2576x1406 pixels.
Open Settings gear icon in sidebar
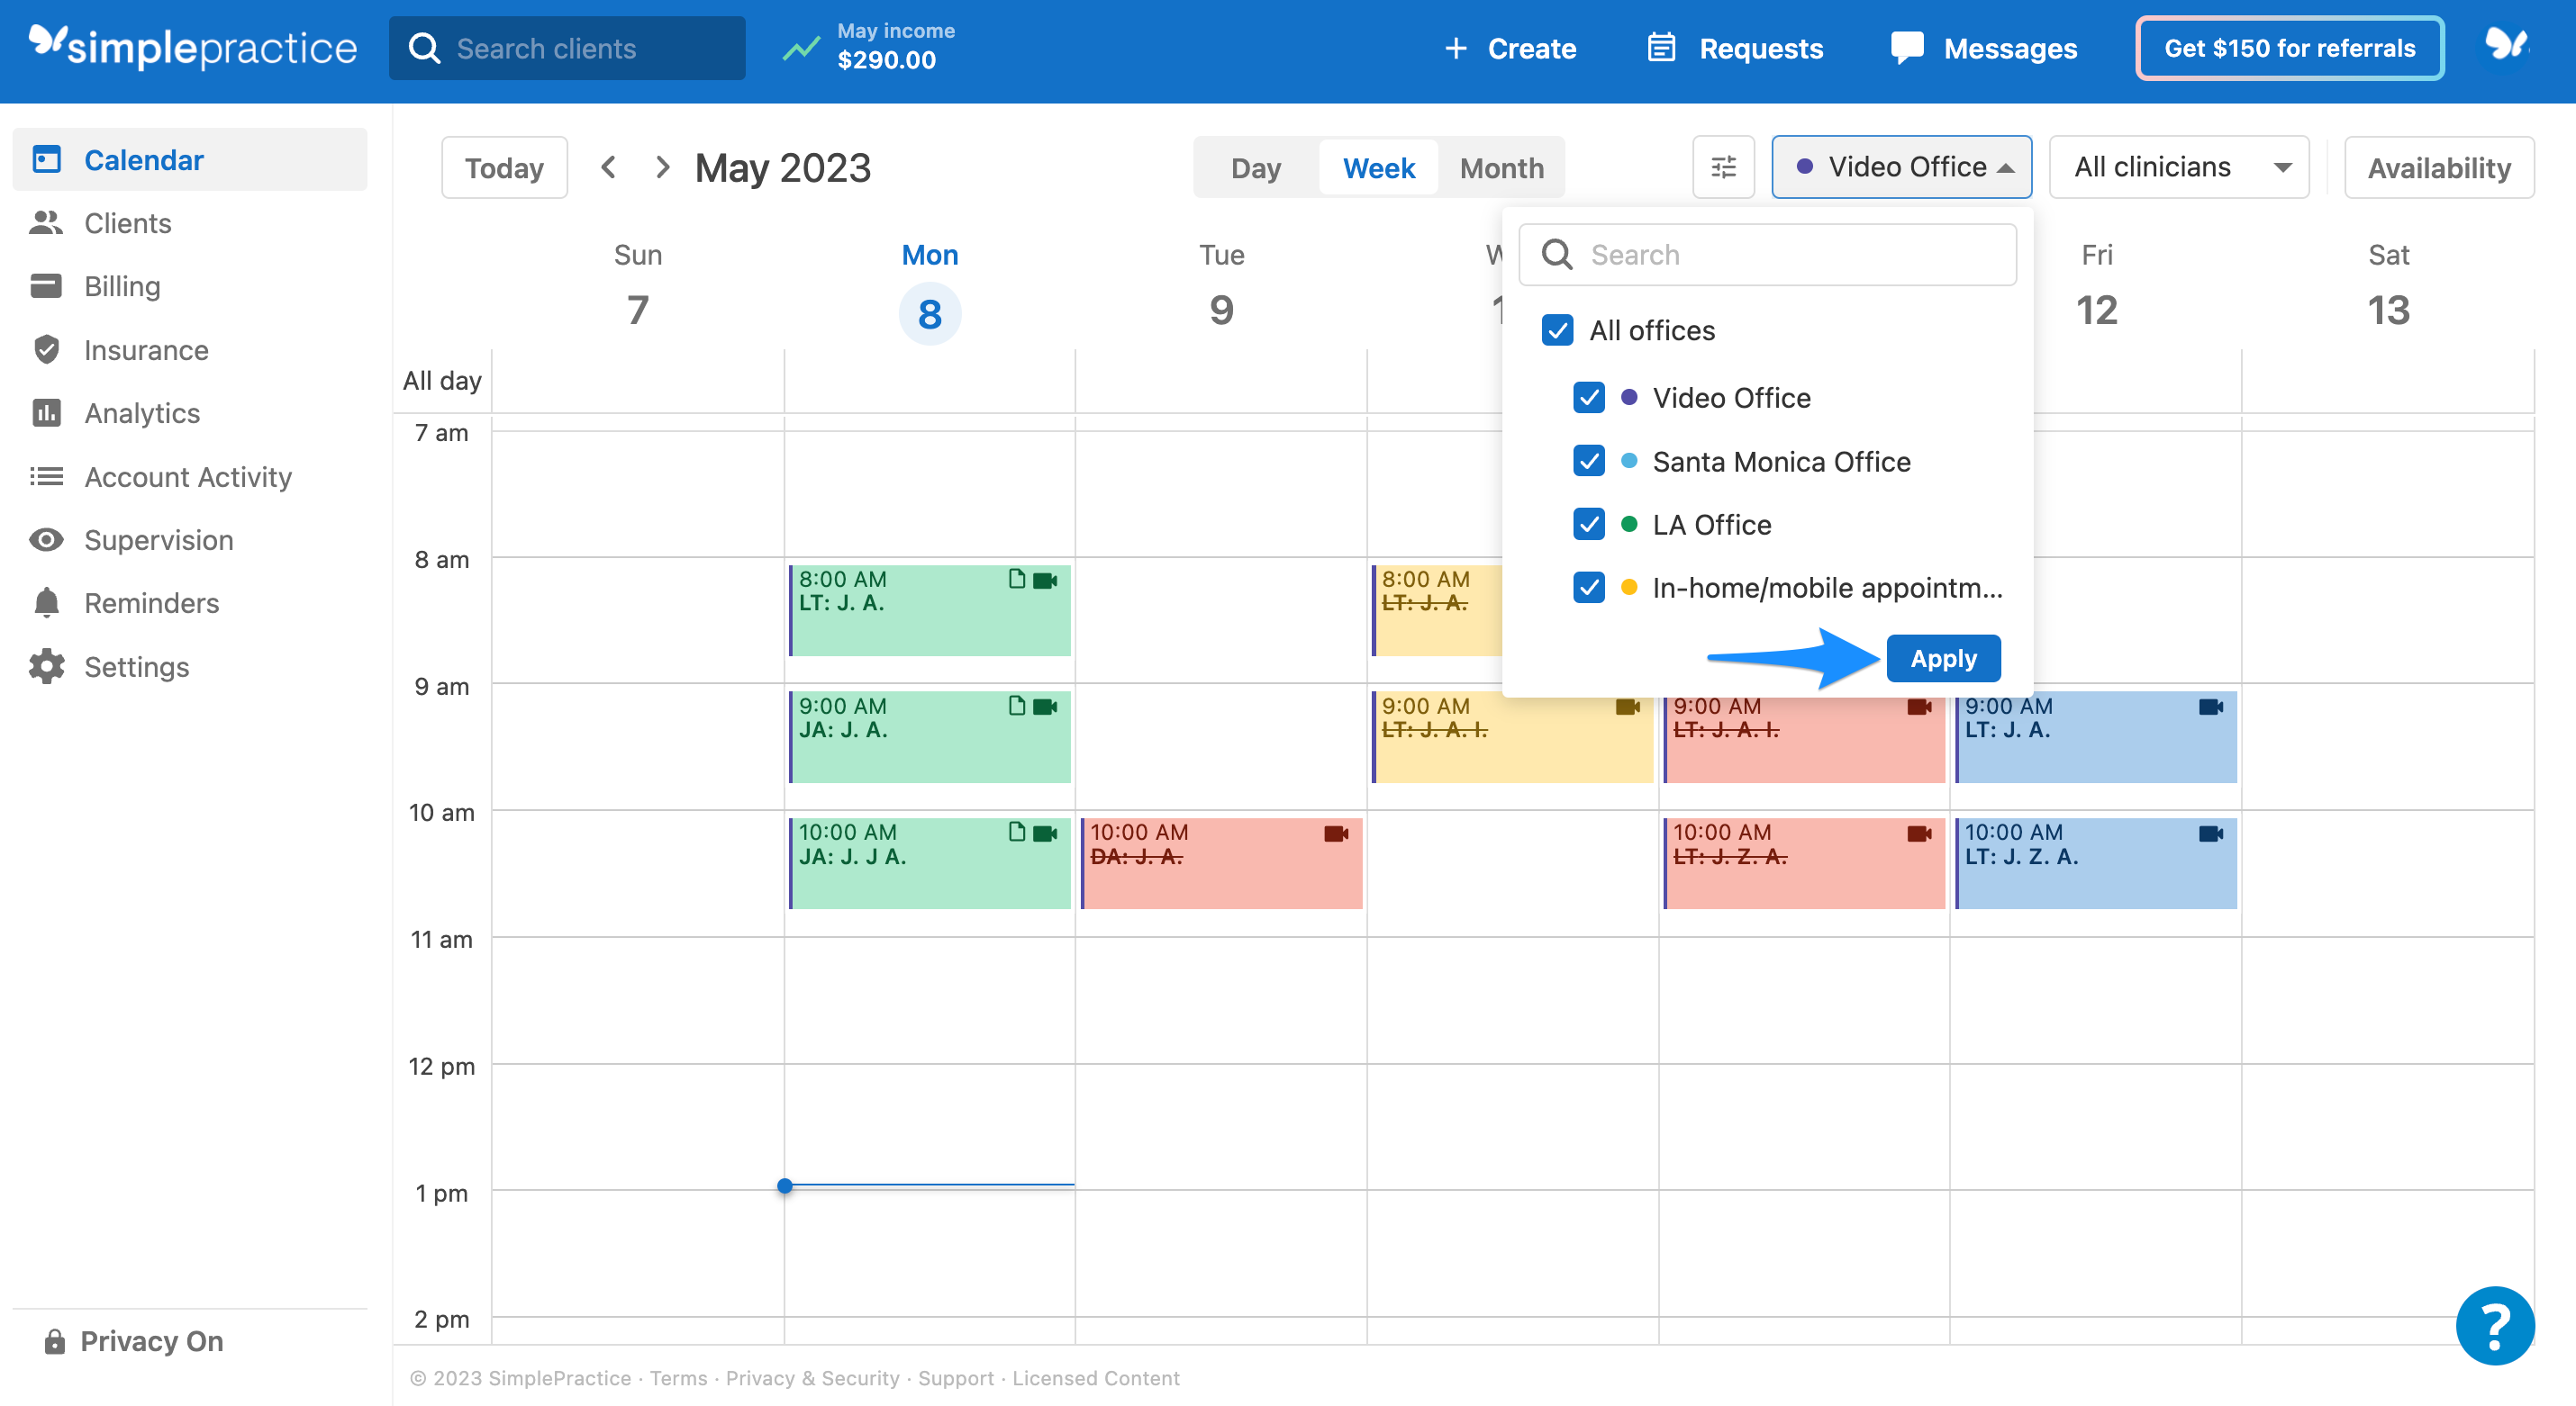[46, 666]
